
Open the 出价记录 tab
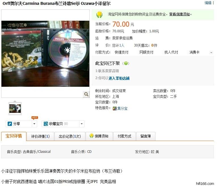[70, 136]
